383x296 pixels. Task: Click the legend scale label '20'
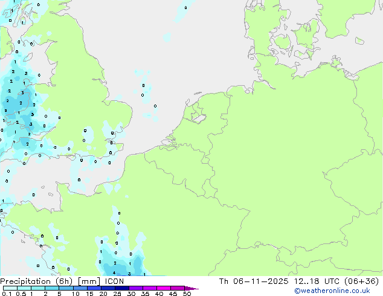click(103, 294)
